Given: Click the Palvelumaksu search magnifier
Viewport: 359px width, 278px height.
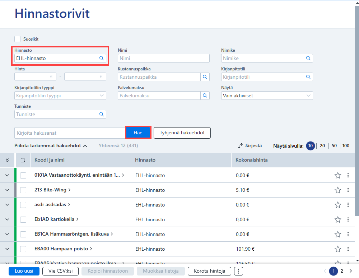Looking at the screenshot, I should click(205, 96).
